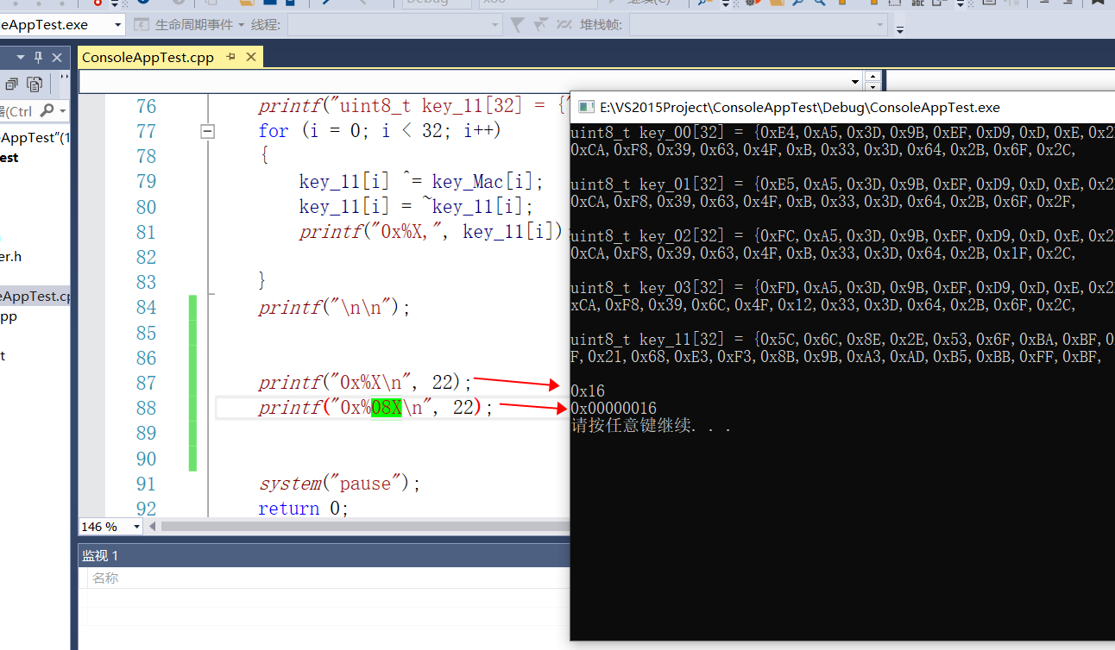Toggle the pin on ConsoleAppTest.cpp tab
The height and width of the screenshot is (650, 1115).
(231, 58)
